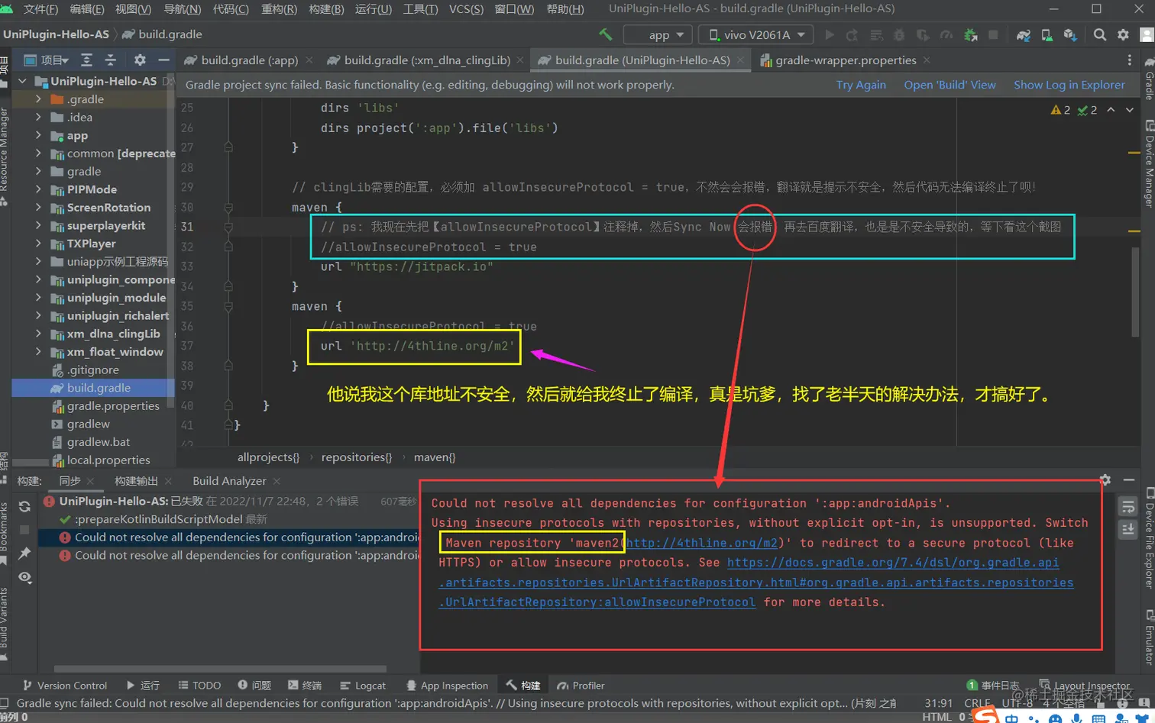The height and width of the screenshot is (723, 1155).
Task: Open project panel options gear
Action: coord(140,60)
